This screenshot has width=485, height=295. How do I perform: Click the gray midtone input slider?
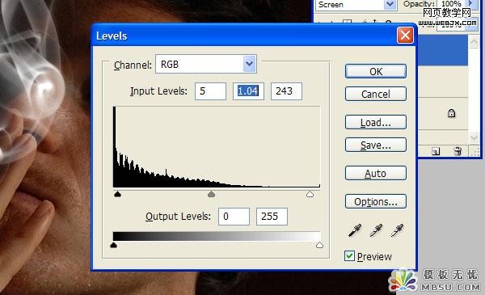(211, 194)
